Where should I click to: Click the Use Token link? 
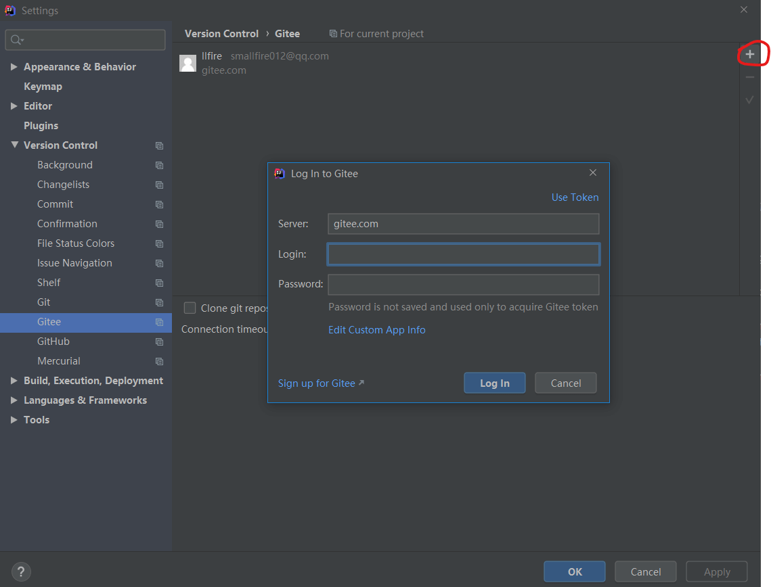click(x=575, y=197)
